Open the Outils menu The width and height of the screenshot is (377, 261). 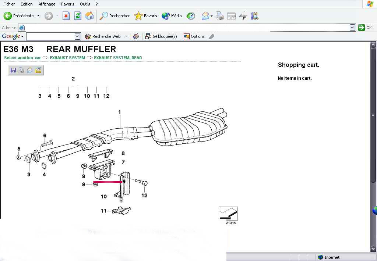pos(85,4)
